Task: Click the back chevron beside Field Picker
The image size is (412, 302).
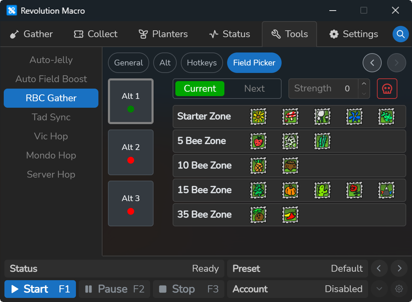Action: coord(372,63)
